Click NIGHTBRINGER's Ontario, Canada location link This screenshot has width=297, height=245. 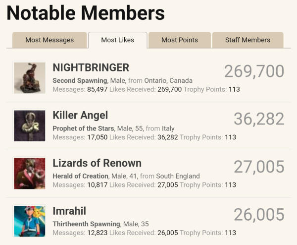click(x=168, y=80)
